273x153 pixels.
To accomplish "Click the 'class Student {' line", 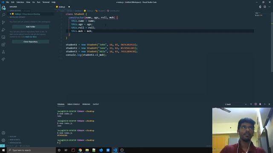I will (x=76, y=14).
